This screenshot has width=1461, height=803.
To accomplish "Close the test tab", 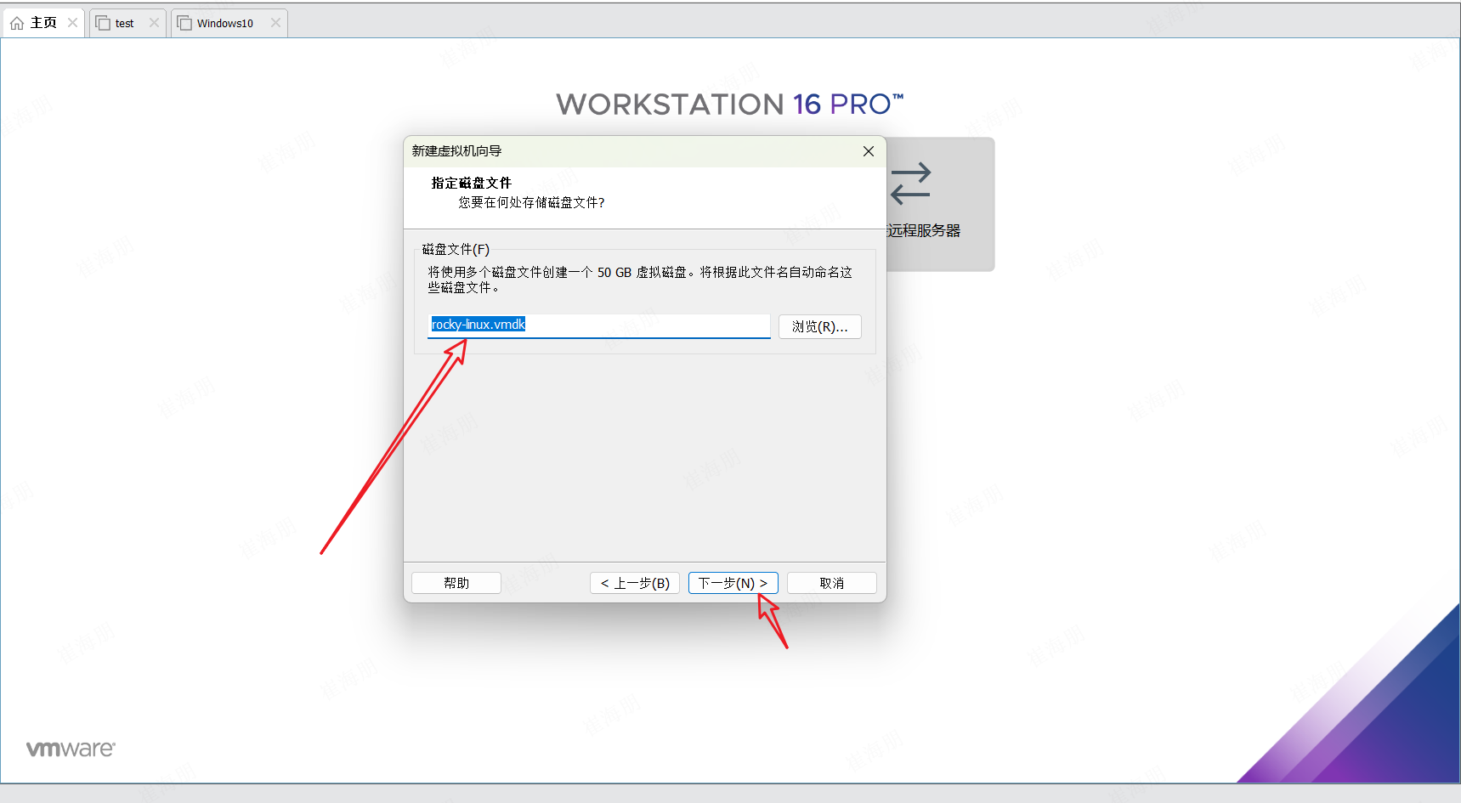I will [154, 23].
